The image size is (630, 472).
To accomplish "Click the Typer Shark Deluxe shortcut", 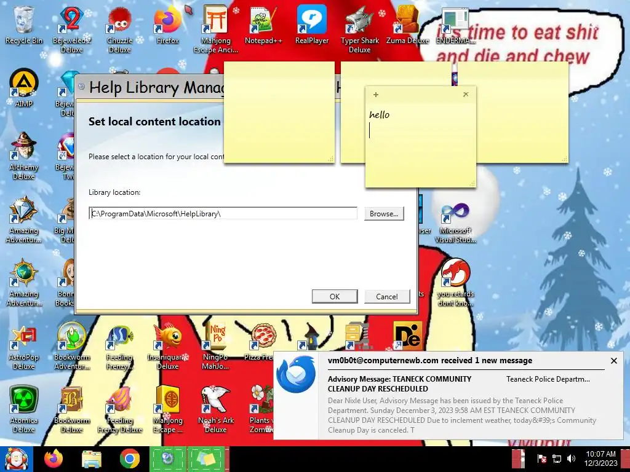I will (359, 29).
